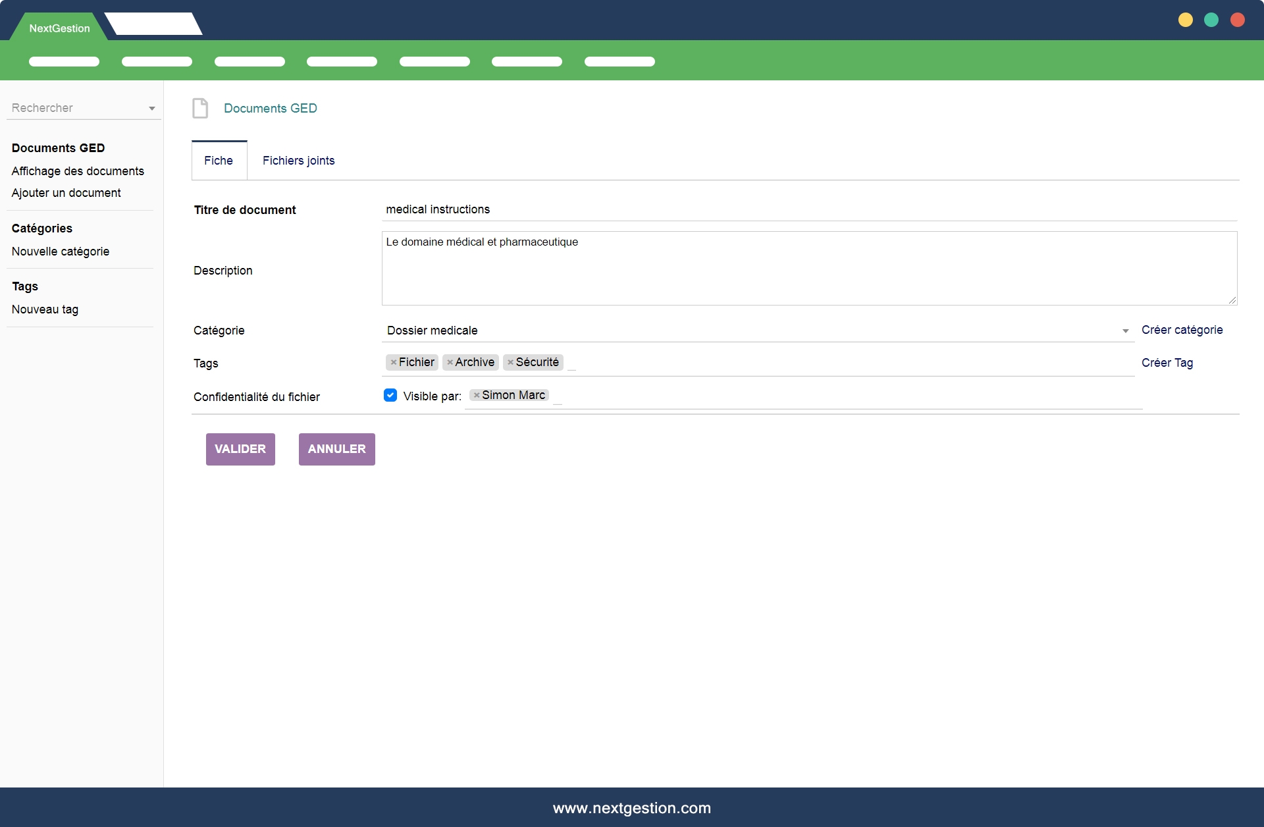
Task: Click the Créer Tag link
Action: (x=1167, y=363)
